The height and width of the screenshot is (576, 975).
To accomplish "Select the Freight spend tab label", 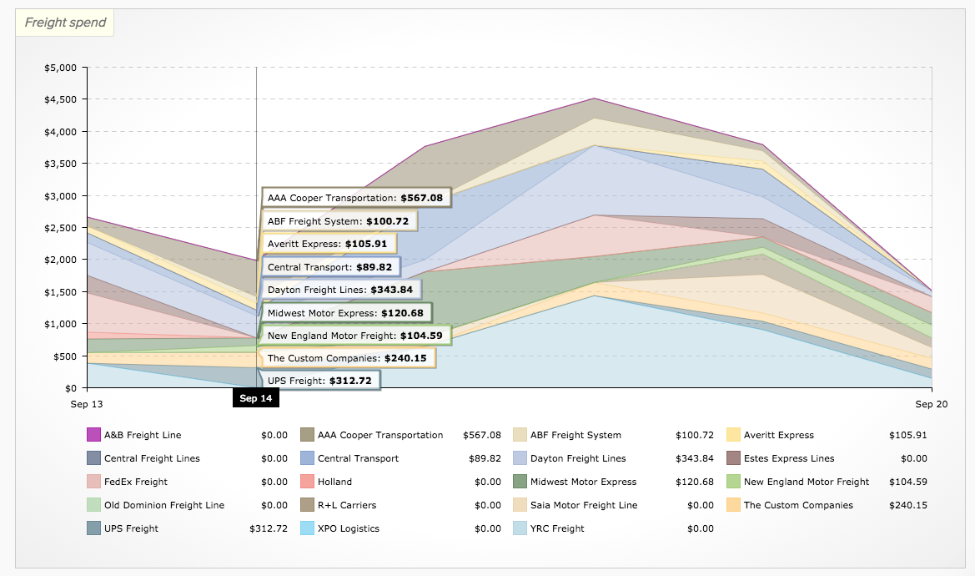I will 65,23.
